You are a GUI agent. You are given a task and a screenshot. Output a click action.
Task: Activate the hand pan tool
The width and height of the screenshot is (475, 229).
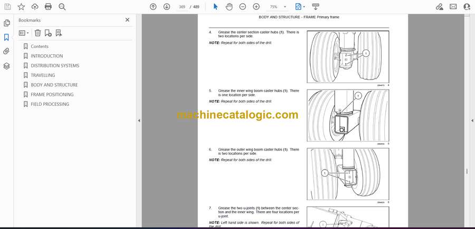click(230, 7)
